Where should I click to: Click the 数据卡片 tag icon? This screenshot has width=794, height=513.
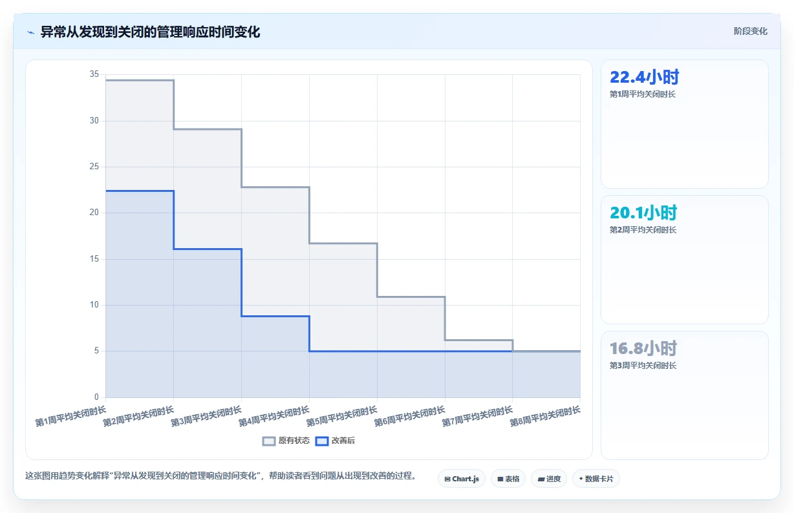pos(581,479)
